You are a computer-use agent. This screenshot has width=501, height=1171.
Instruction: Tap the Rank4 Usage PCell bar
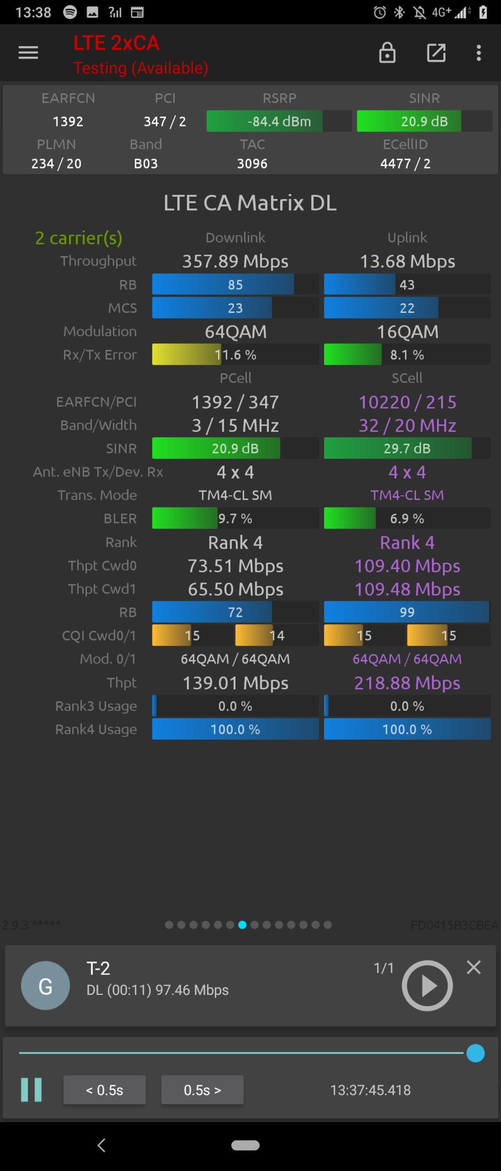(x=235, y=730)
